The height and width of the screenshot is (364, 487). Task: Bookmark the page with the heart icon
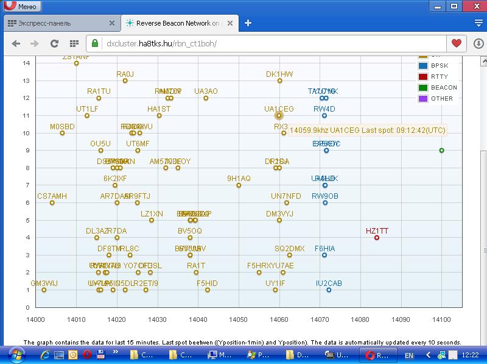(x=456, y=43)
